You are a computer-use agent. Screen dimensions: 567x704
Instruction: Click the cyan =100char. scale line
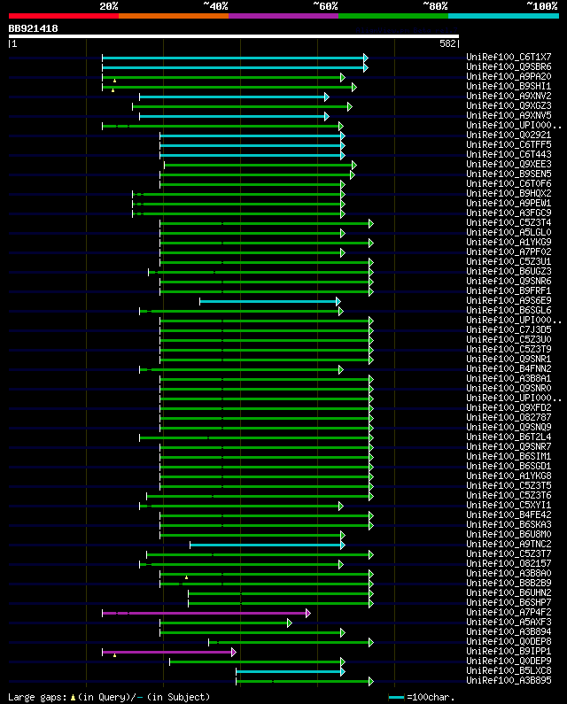[x=396, y=697]
